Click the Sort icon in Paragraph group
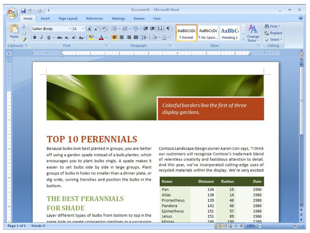The image size is (310, 233). click(x=160, y=29)
